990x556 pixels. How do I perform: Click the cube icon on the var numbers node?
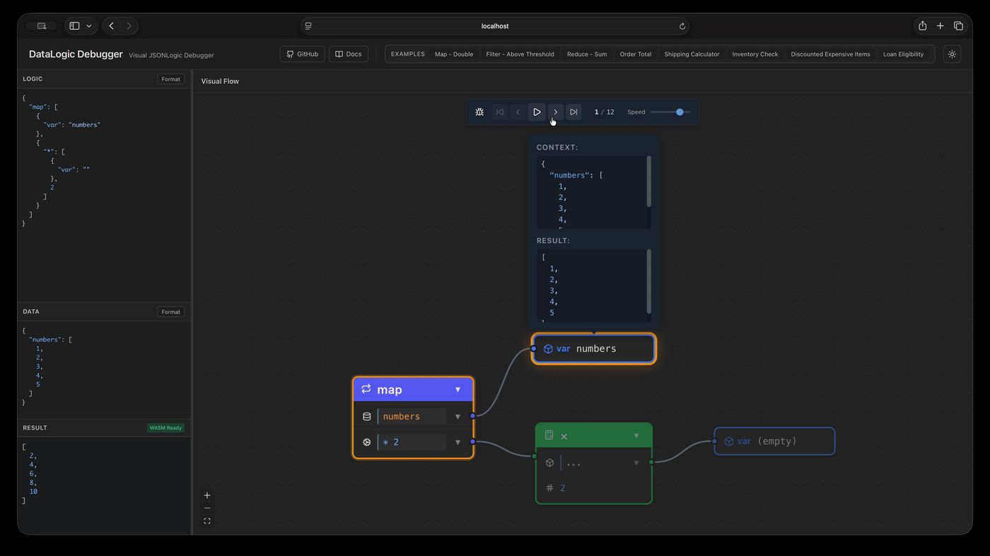point(549,348)
